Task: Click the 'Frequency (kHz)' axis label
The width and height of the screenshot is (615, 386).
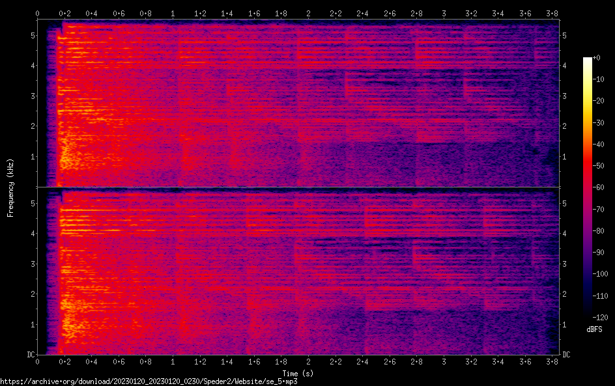Action: [x=10, y=187]
